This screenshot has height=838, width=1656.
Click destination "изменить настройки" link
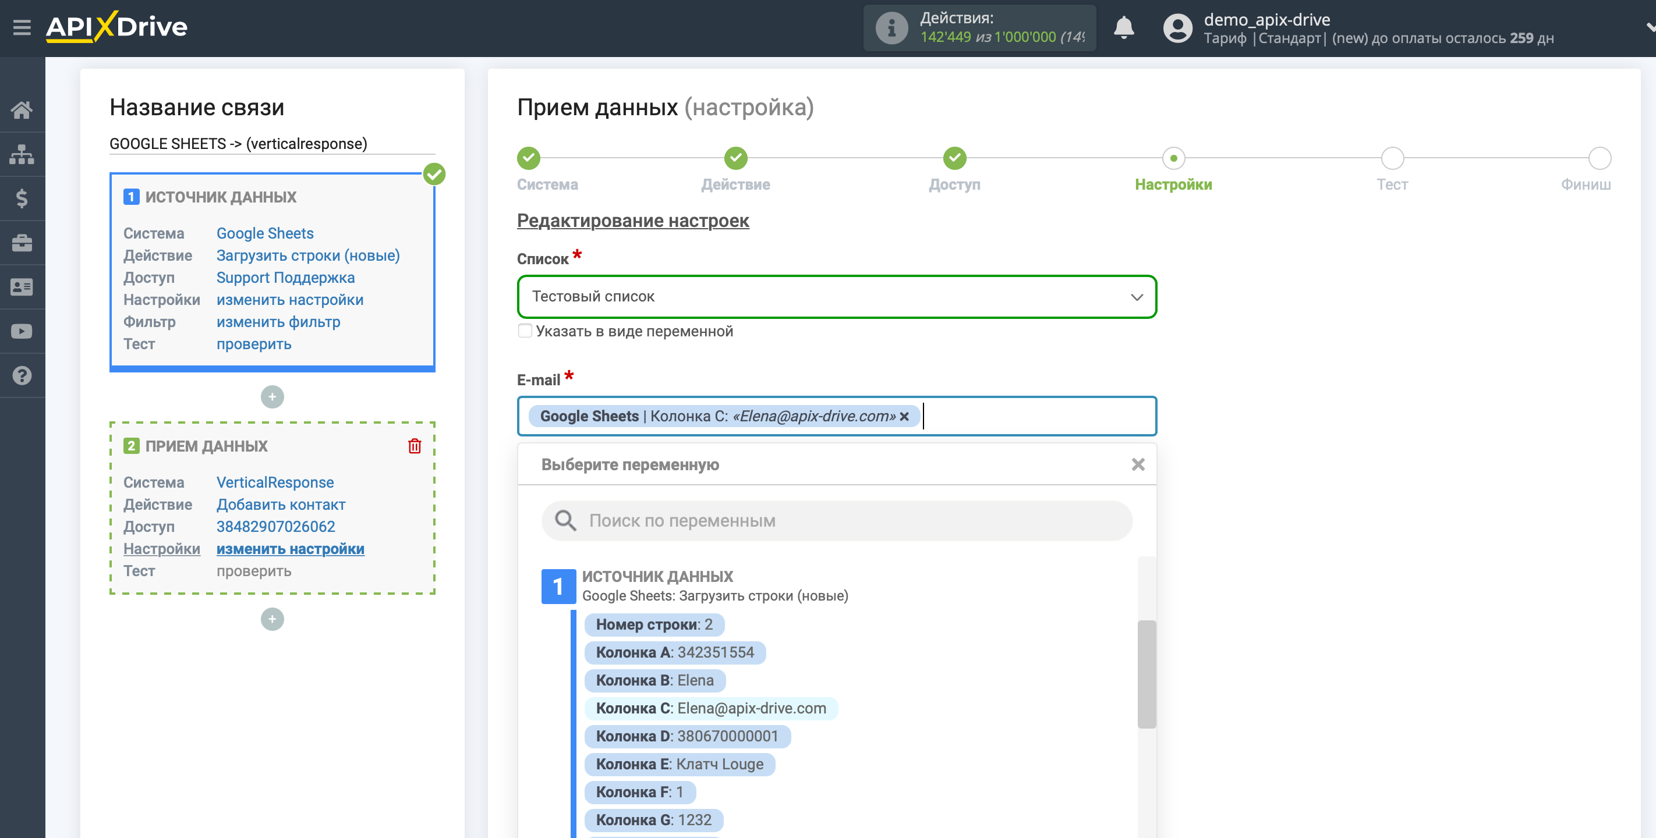(291, 549)
